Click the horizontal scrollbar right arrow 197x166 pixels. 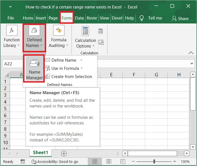[x=187, y=153]
